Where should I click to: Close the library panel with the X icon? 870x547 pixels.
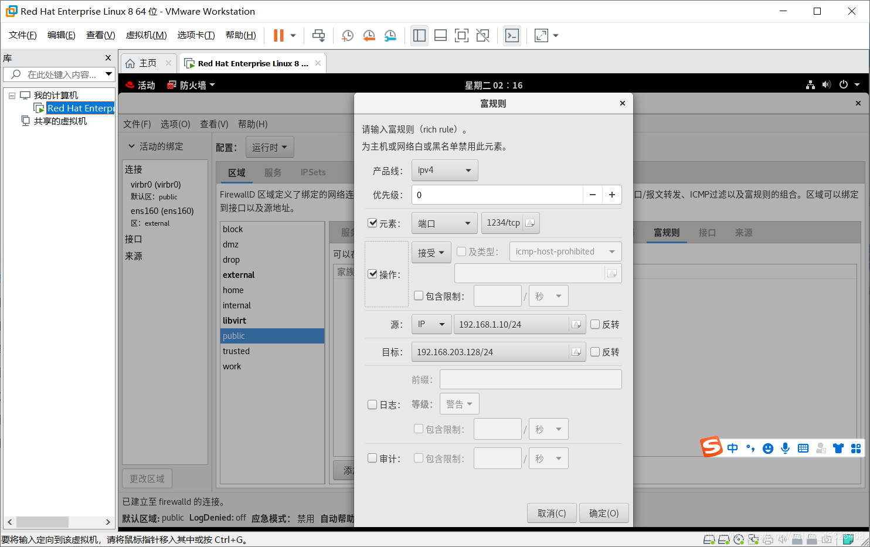point(108,57)
